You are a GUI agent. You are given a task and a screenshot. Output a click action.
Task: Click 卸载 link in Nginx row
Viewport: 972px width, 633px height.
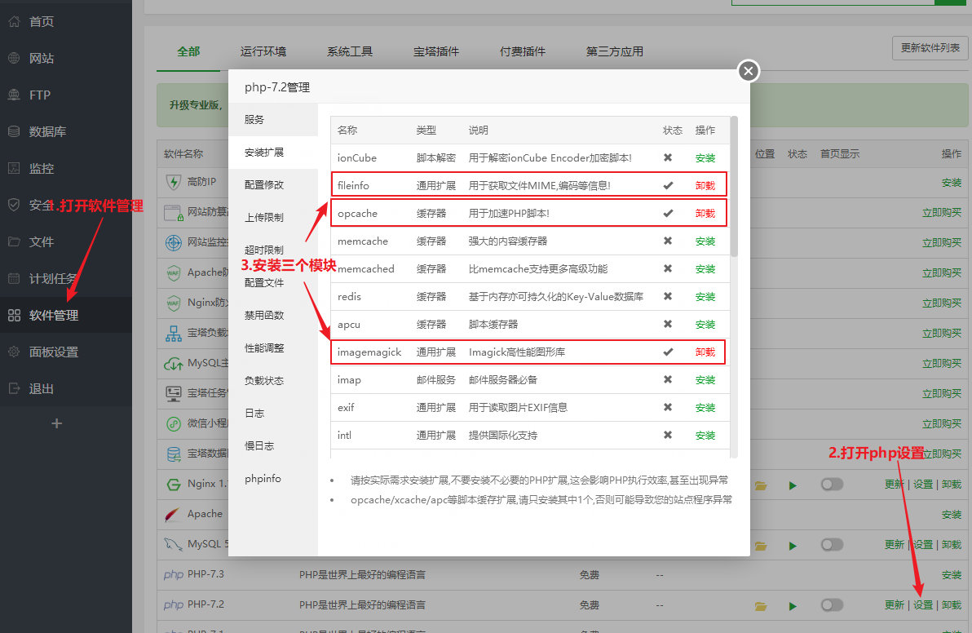click(952, 485)
